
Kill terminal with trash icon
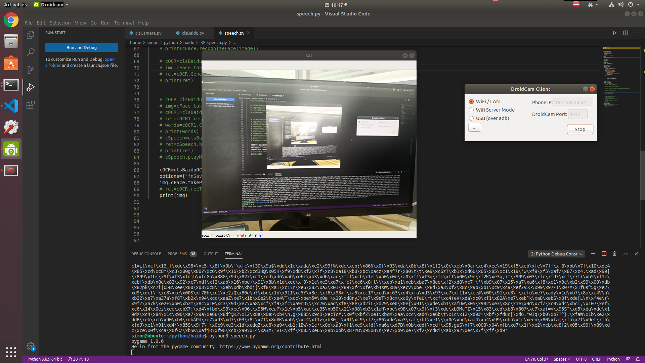point(614,254)
